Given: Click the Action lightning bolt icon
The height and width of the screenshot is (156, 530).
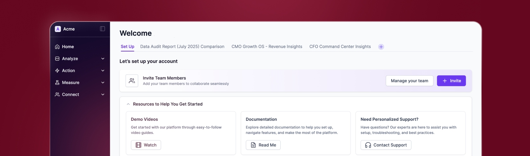Looking at the screenshot, I should [57, 71].
